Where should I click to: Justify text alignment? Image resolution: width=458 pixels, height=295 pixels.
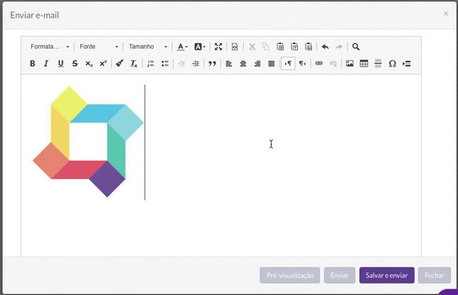click(x=272, y=63)
